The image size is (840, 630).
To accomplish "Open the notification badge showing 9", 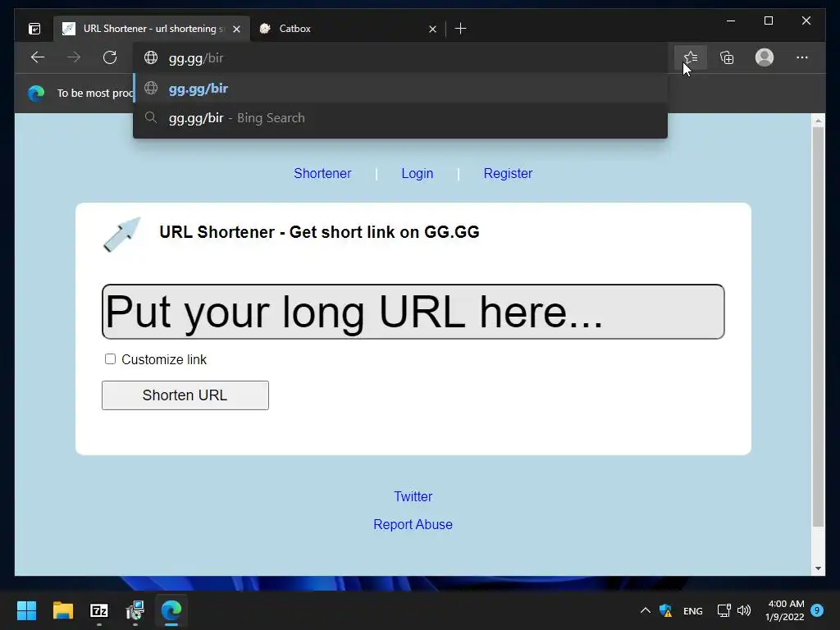I will point(817,610).
